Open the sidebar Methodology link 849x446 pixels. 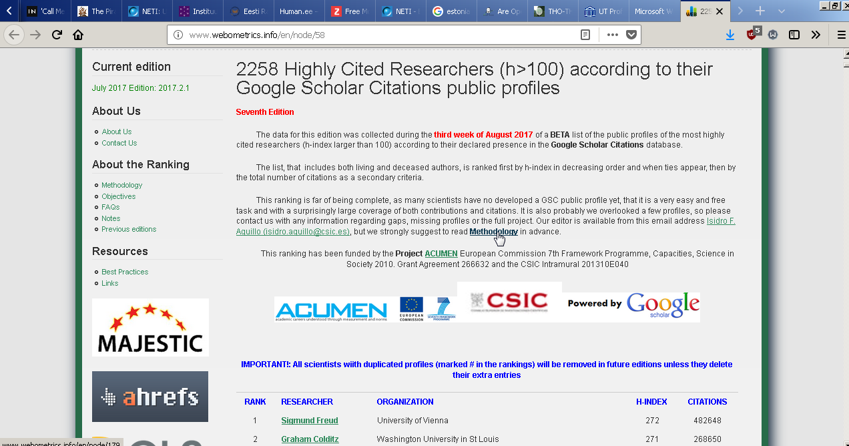[x=121, y=185]
